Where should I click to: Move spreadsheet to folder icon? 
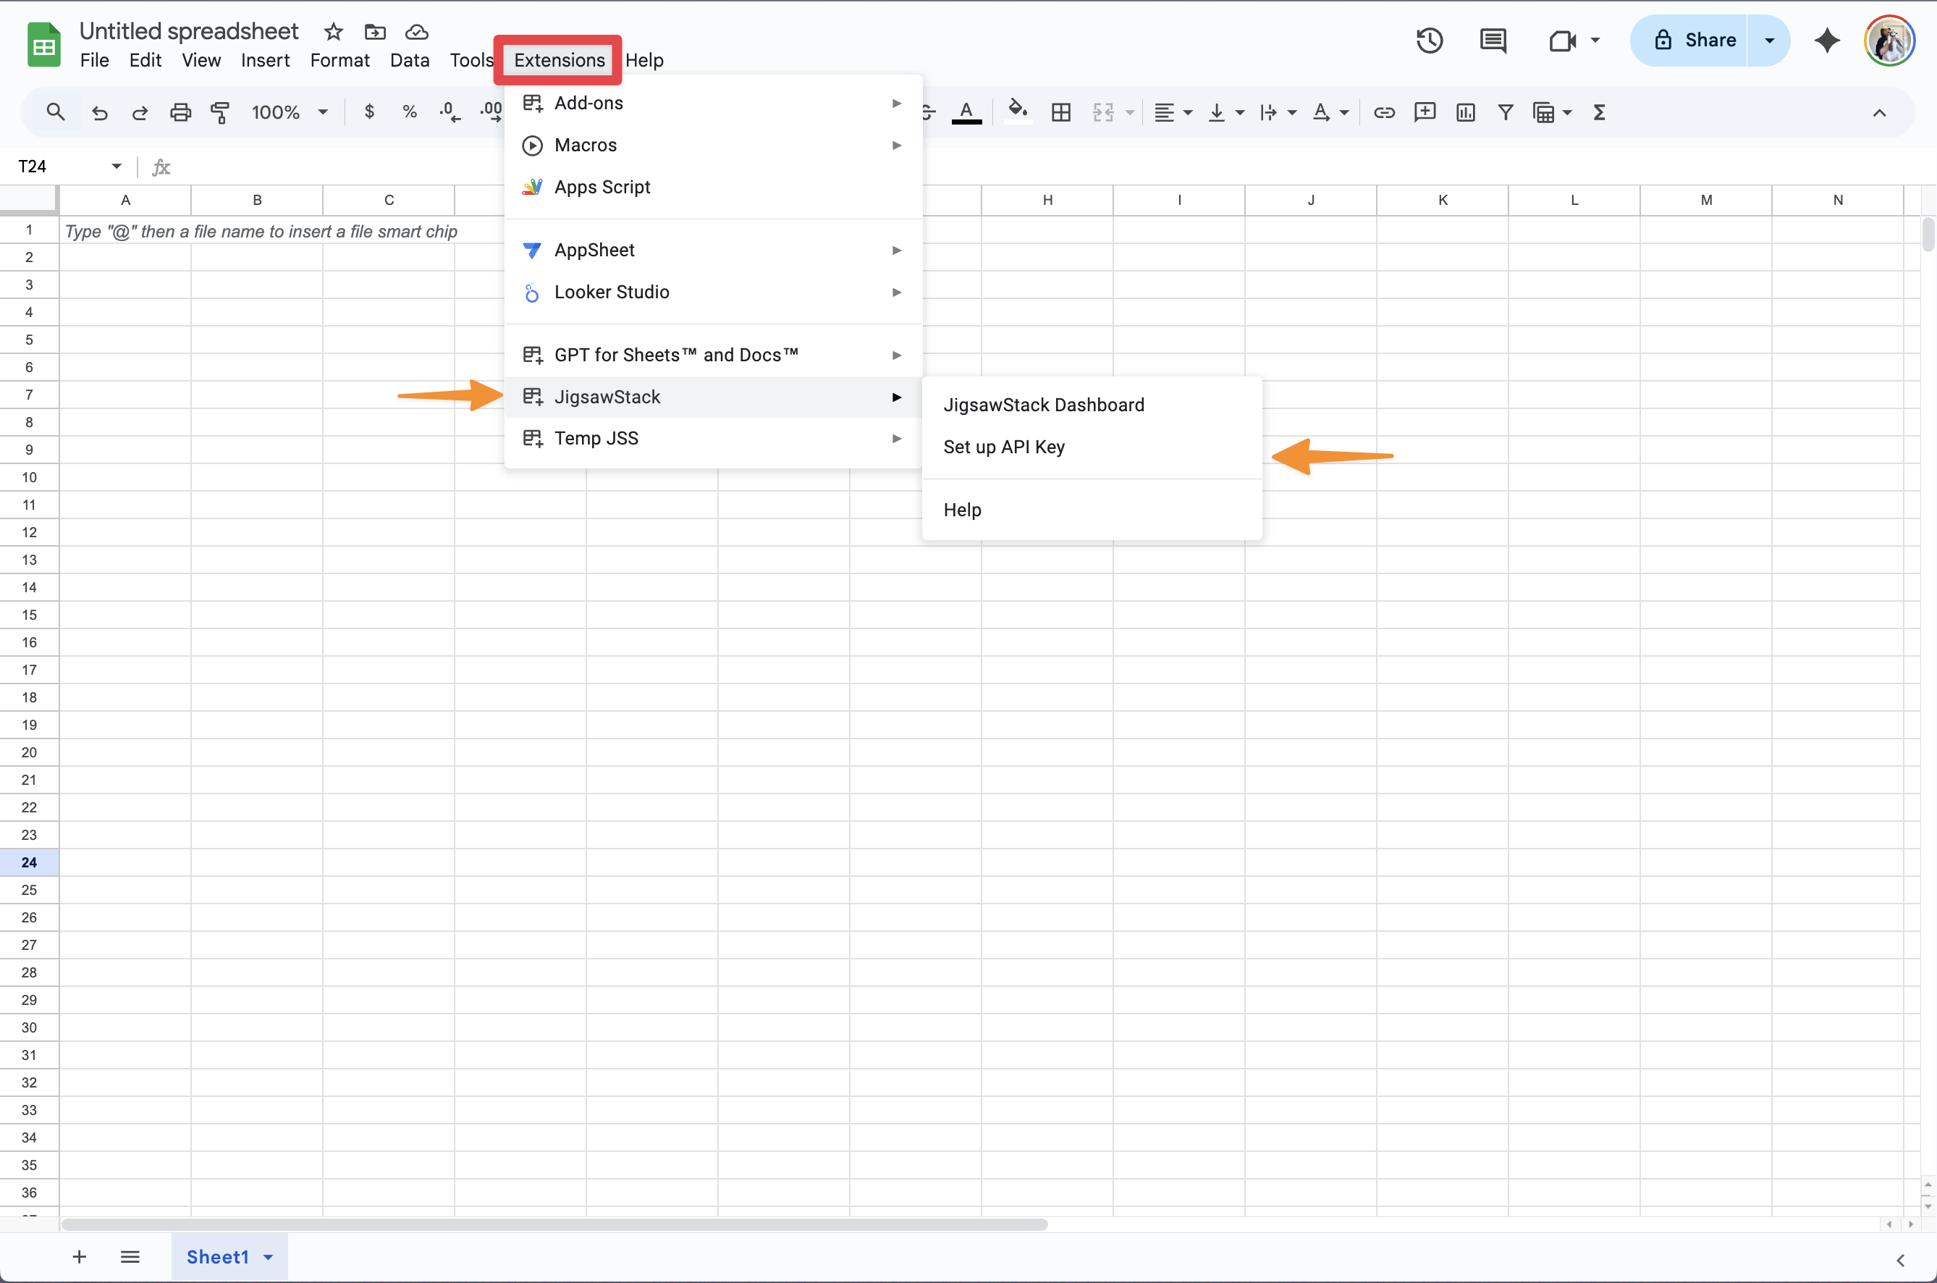coord(376,32)
